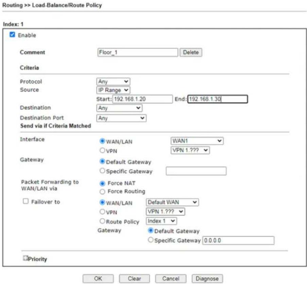The height and width of the screenshot is (284, 307).
Task: Uncheck the Enable checkbox
Action: (12, 35)
